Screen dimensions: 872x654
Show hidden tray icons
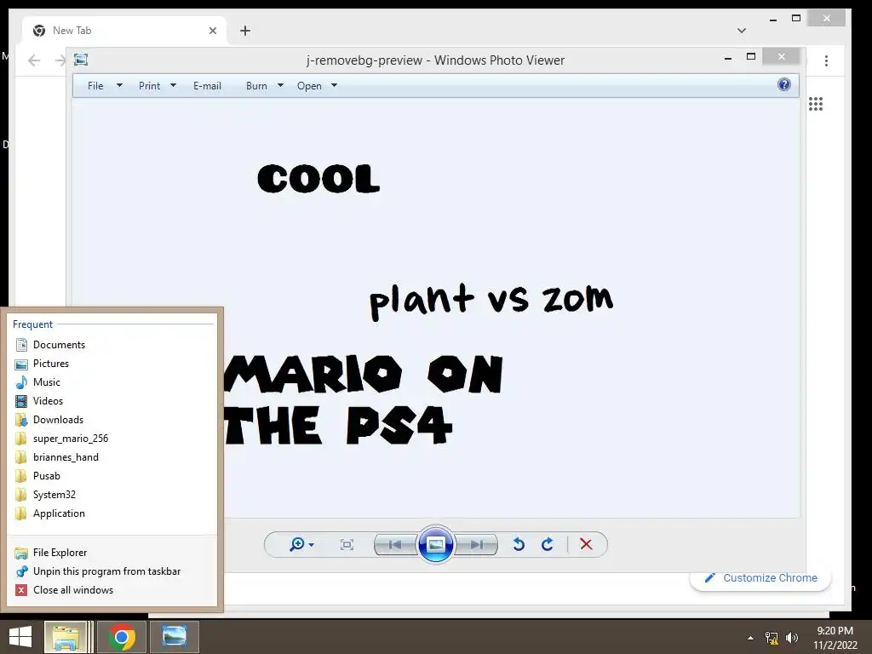click(751, 638)
